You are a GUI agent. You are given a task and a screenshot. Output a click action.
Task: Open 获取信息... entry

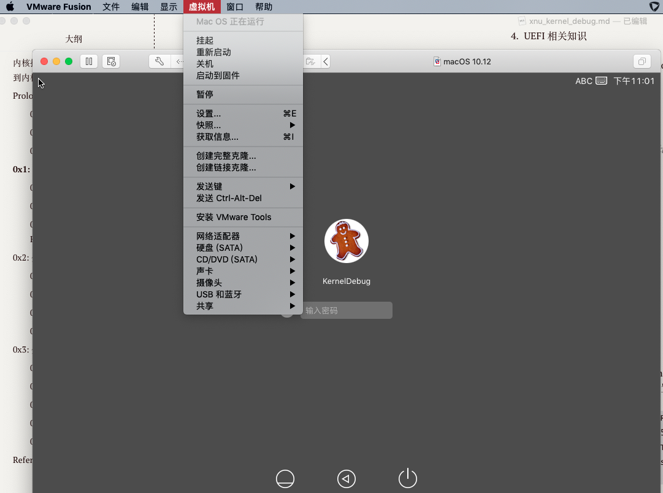coord(243,137)
